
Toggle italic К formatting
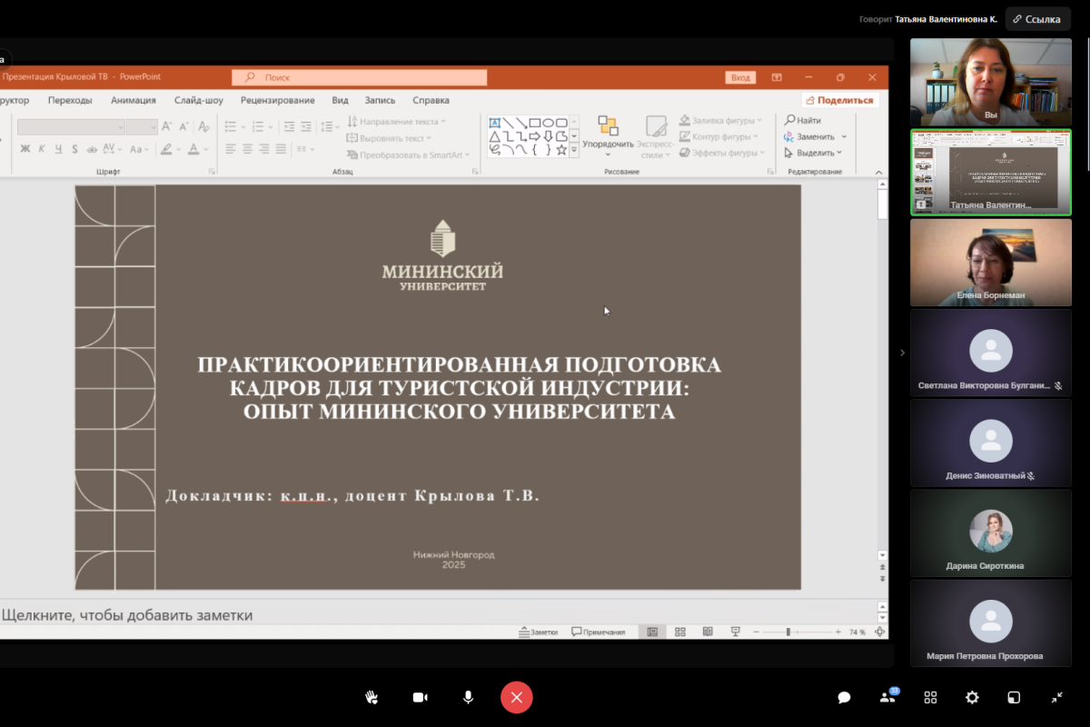pos(42,149)
